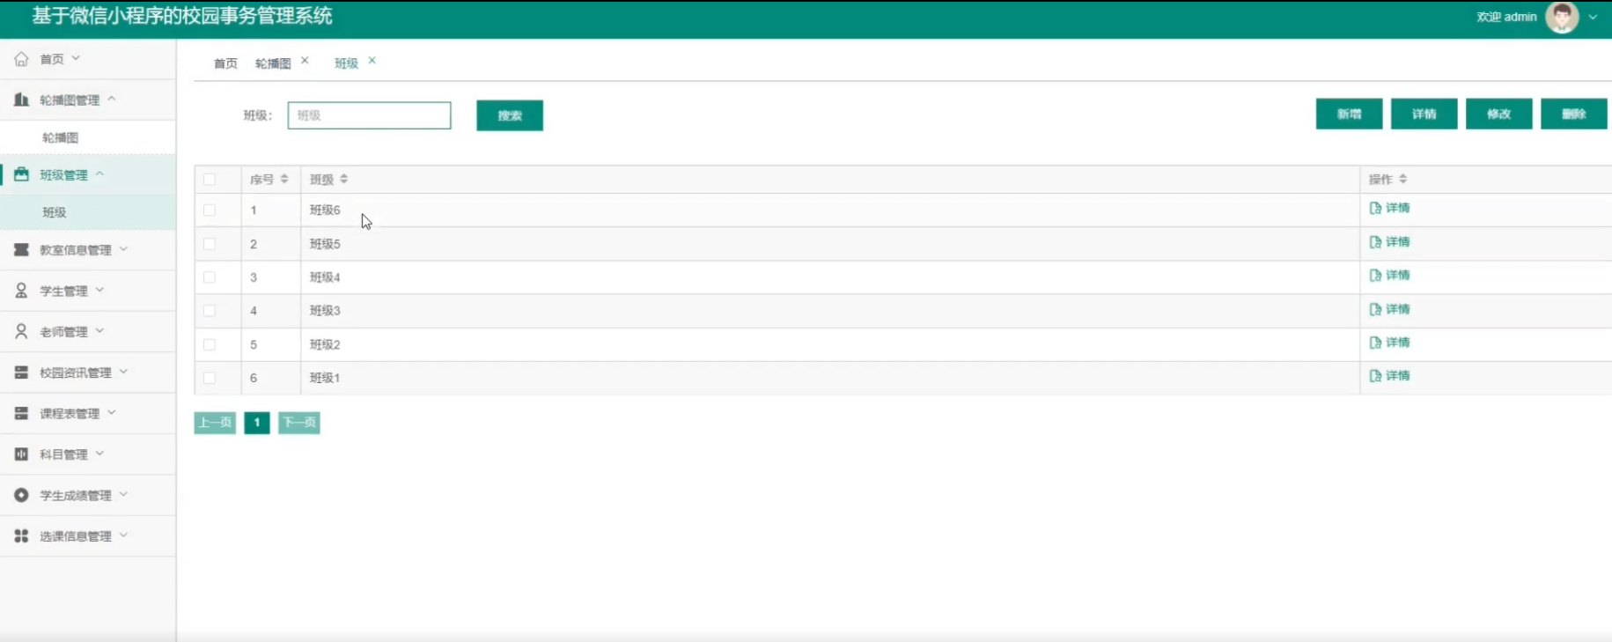This screenshot has width=1612, height=642.
Task: Collapse the 轮播图管理 menu
Action: pyautogui.click(x=112, y=99)
